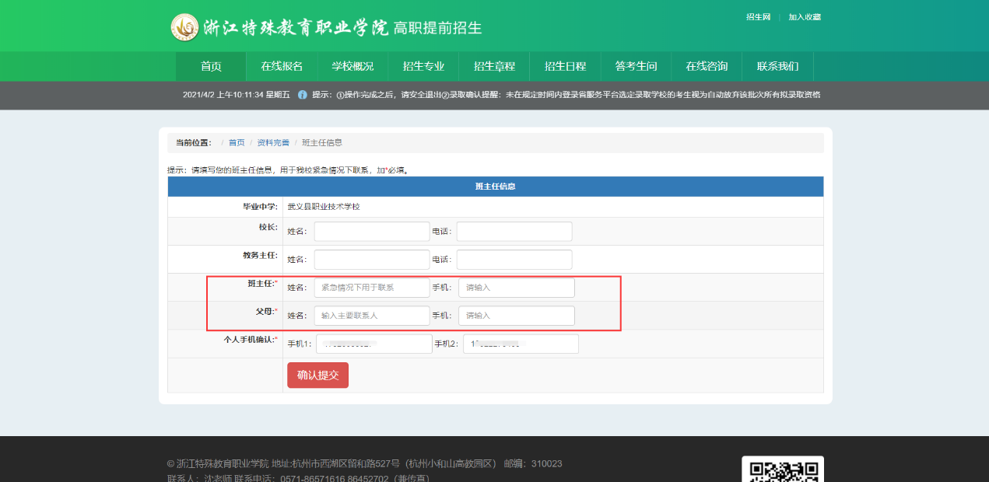Open the 学校概况 section
Viewport: 989px width, 482px height.
[x=352, y=66]
